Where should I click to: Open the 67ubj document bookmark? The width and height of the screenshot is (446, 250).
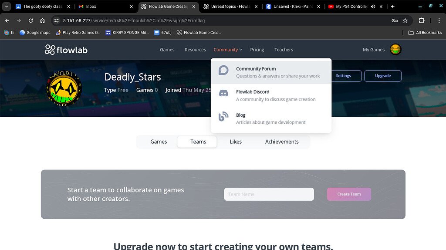click(x=163, y=33)
